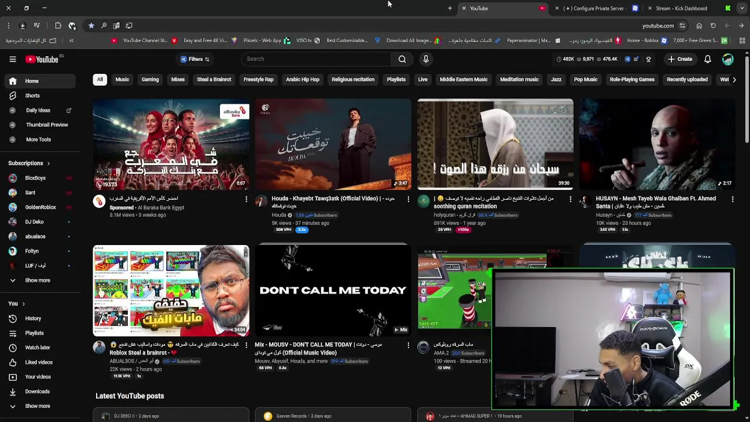Expand hidden bookmarks chevron
The height and width of the screenshot is (422, 750).
point(71,40)
